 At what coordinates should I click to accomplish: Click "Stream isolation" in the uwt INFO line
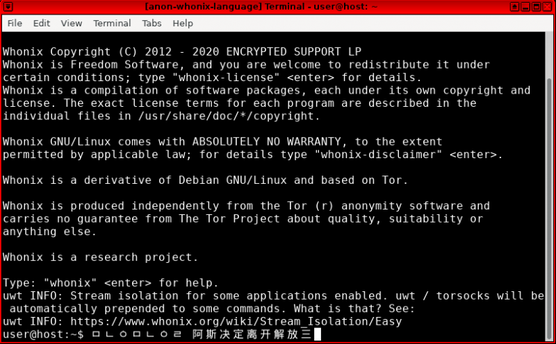[x=124, y=295]
